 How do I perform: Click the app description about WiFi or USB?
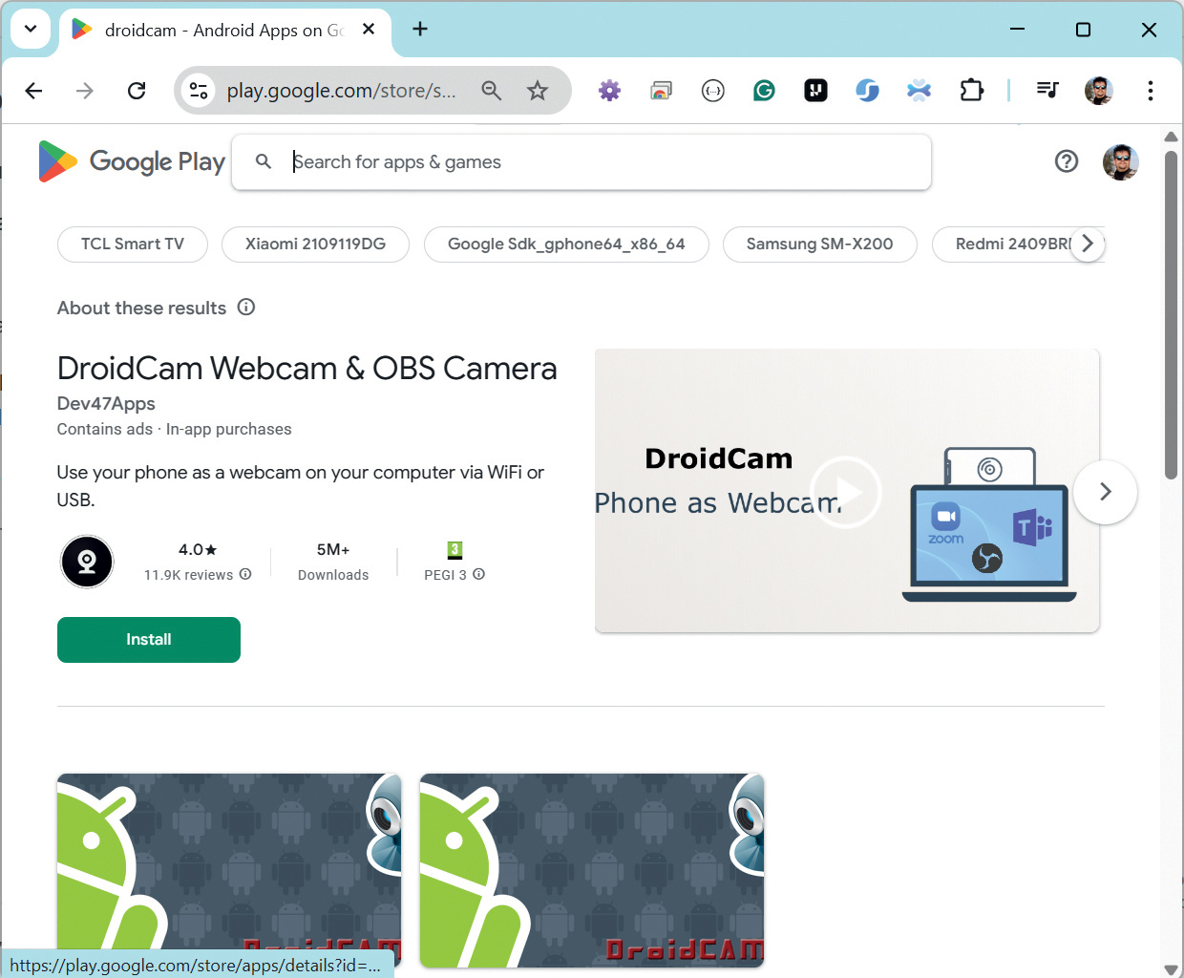(x=301, y=486)
